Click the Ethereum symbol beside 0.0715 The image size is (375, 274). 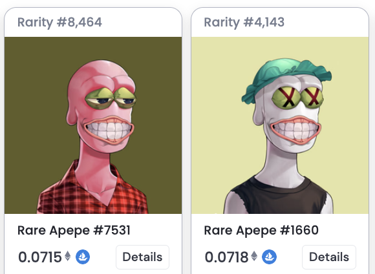pyautogui.click(x=68, y=256)
